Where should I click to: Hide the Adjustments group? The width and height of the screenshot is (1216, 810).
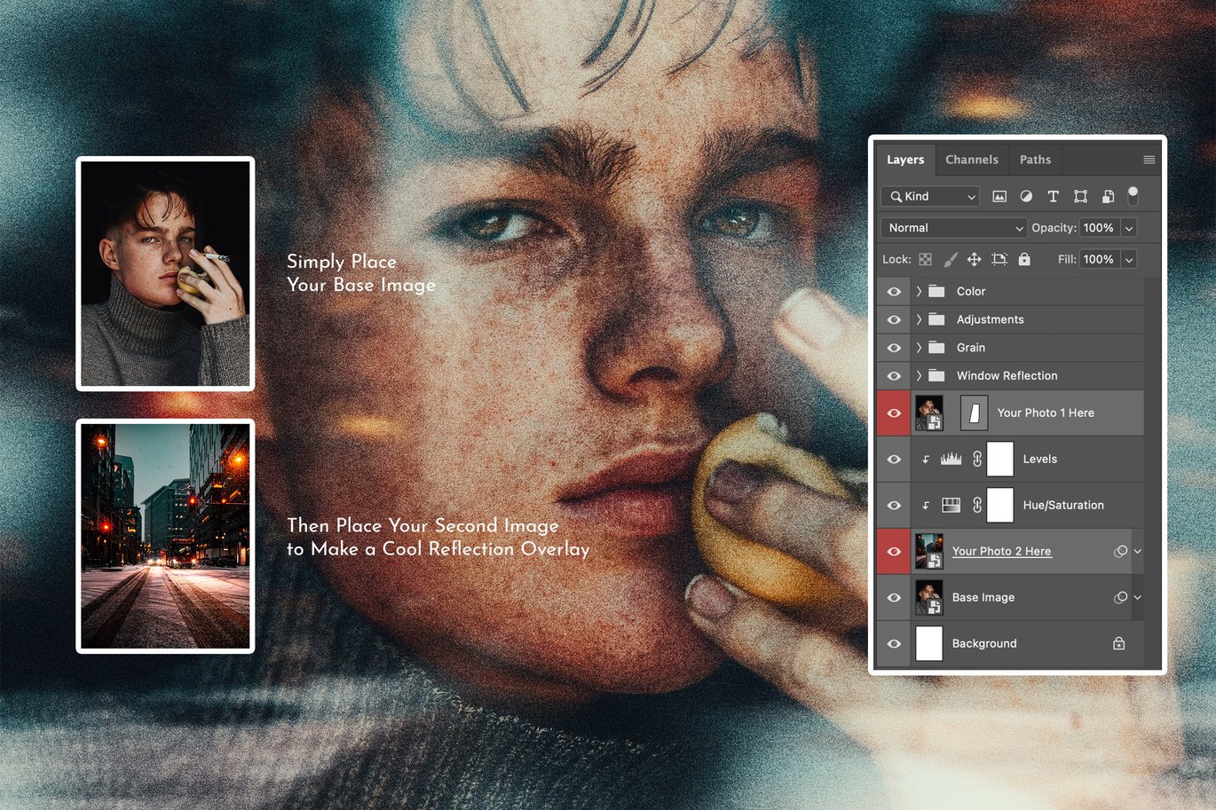click(894, 319)
